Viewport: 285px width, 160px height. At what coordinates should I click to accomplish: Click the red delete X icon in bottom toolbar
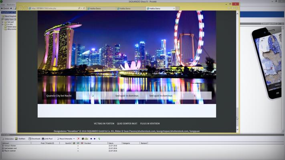79,139
